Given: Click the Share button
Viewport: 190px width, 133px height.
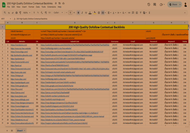Looking at the screenshot, I should click(173, 5).
